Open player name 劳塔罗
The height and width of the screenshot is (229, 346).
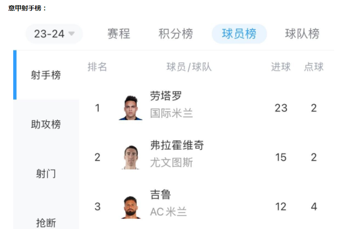click(x=166, y=96)
